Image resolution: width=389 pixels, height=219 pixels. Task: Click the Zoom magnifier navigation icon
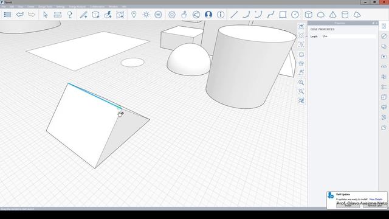[x=301, y=83]
